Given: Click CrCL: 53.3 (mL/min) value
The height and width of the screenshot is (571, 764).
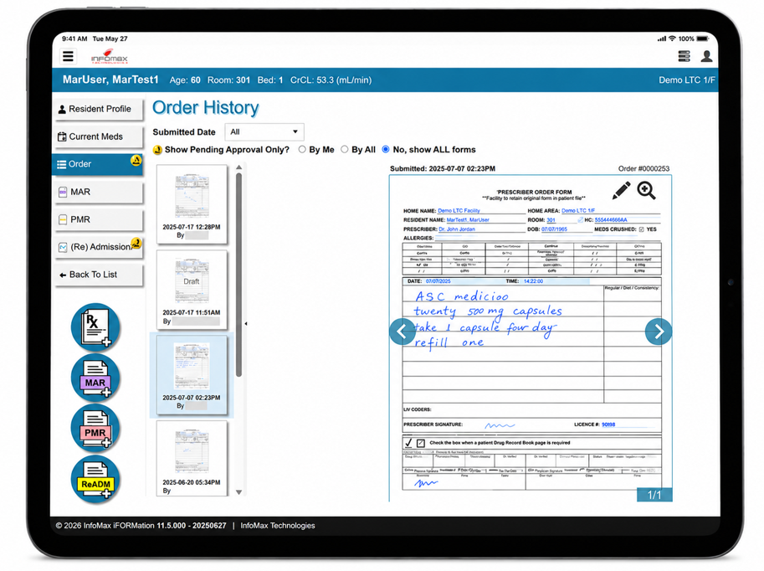Looking at the screenshot, I should (331, 80).
